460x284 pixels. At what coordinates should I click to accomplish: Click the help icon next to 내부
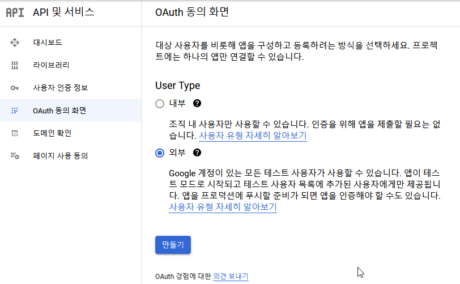[197, 103]
